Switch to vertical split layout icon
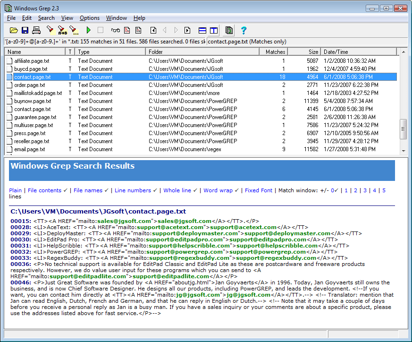The image size is (412, 342). [213, 30]
